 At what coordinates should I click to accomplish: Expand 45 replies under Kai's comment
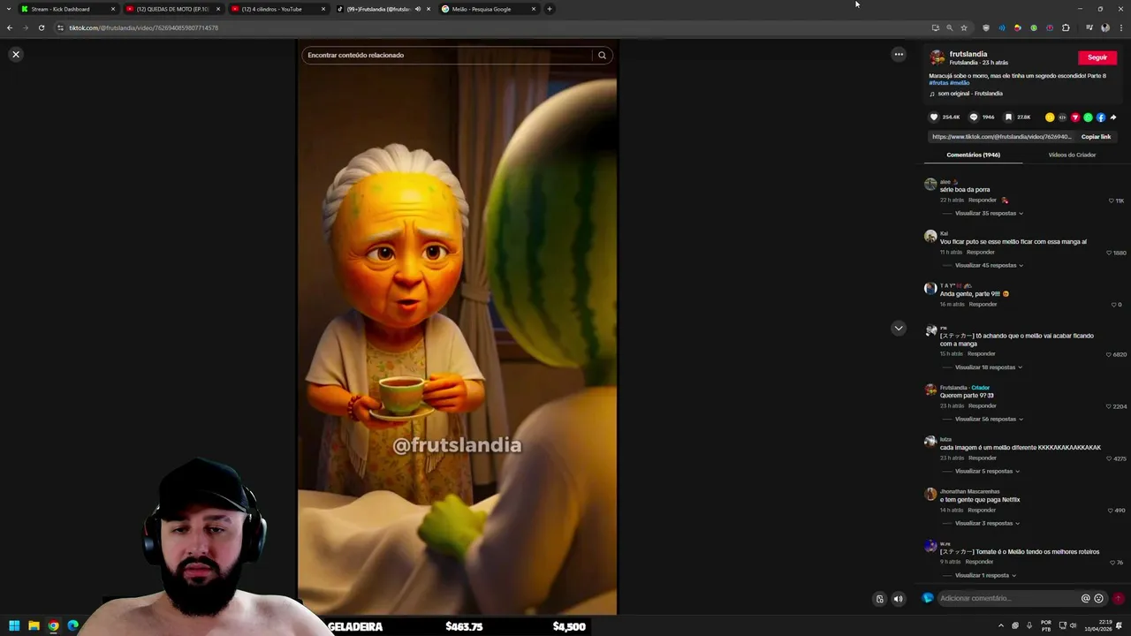(x=989, y=265)
